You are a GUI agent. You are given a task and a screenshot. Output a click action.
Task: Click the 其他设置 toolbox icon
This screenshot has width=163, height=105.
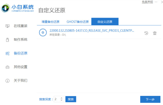click(x=7, y=67)
